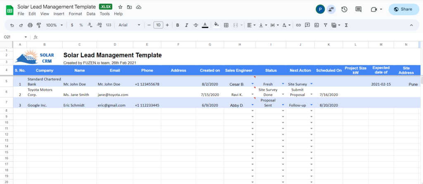This screenshot has width=423, height=184.
Task: Select the Paint format roller
Action: [39, 25]
